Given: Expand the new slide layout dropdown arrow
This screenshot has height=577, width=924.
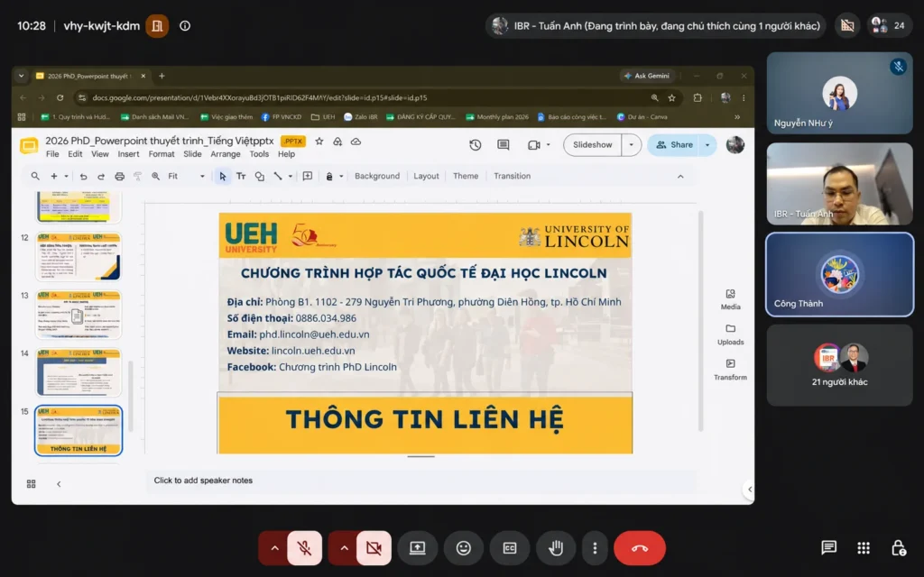Looking at the screenshot, I should [66, 176].
